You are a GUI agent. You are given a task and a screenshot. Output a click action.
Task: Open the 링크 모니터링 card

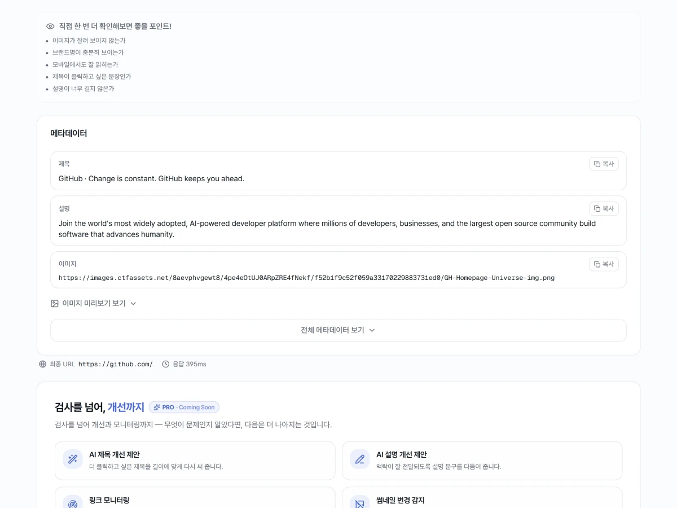click(x=195, y=498)
